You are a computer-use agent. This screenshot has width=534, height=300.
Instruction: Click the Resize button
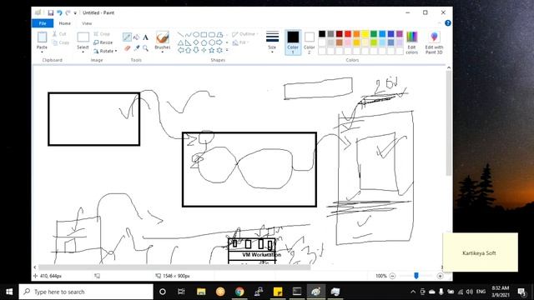point(103,42)
